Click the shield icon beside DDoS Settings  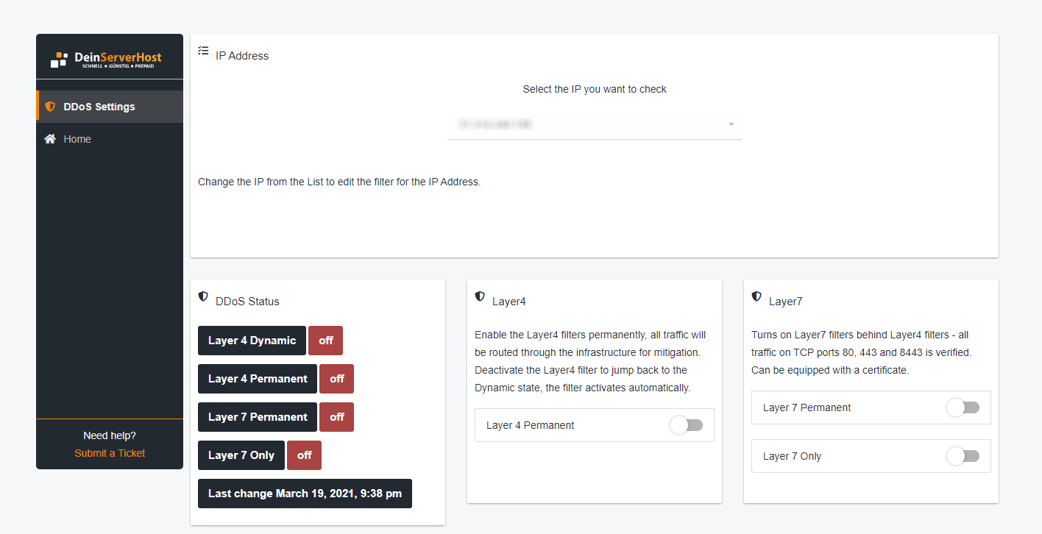pos(50,105)
